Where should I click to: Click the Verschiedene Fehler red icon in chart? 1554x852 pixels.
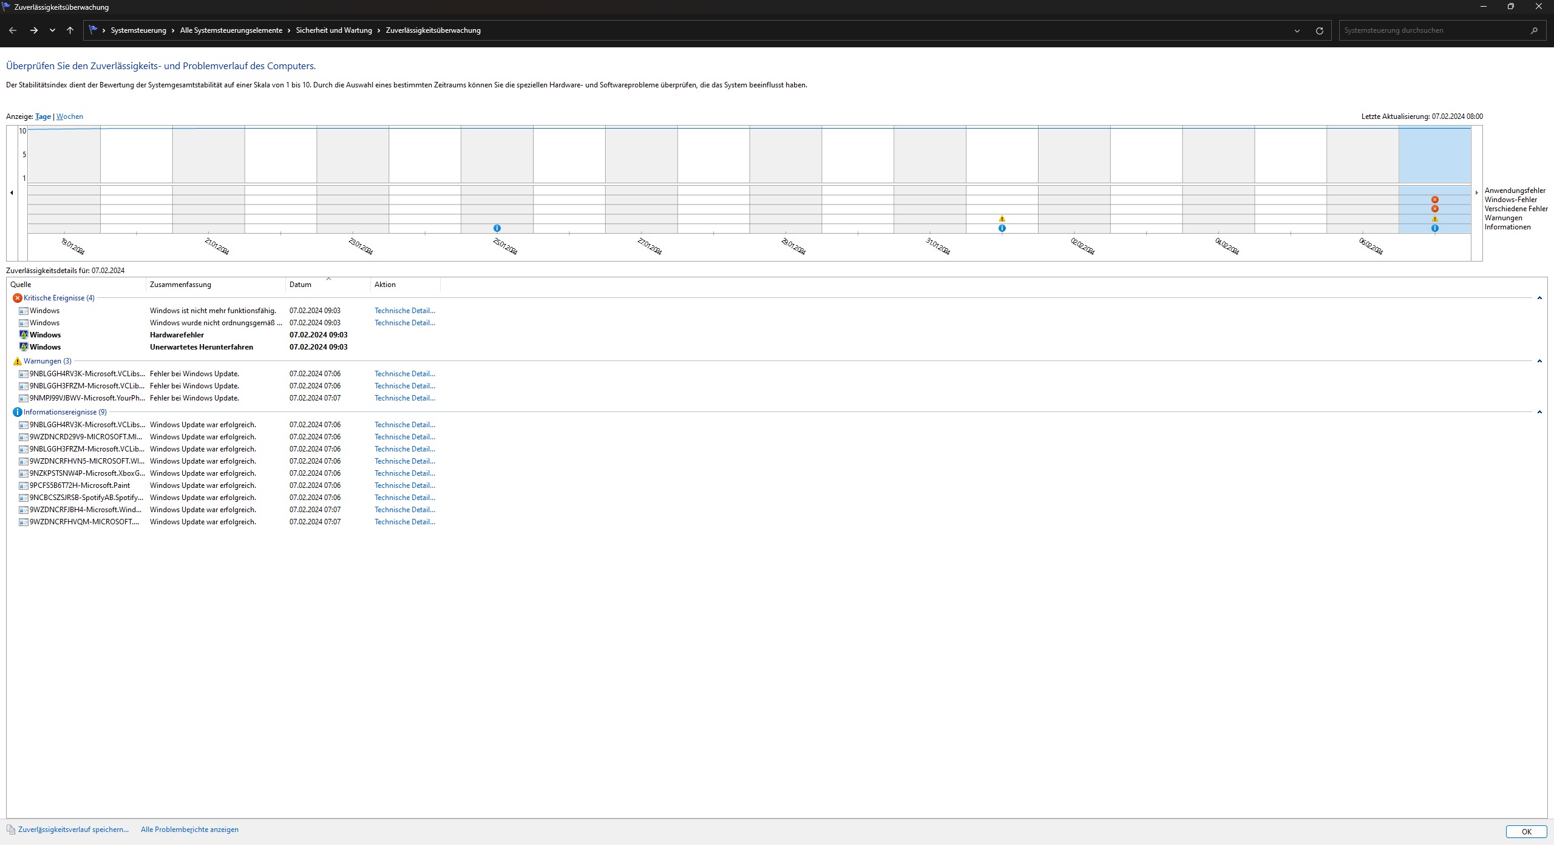1434,209
